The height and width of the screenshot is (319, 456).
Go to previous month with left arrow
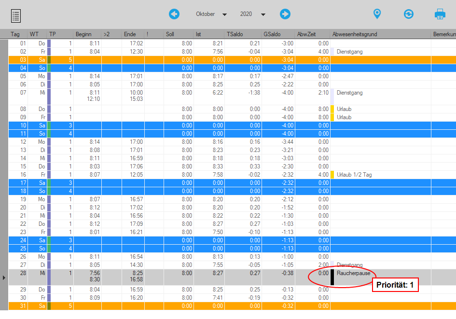coord(174,14)
